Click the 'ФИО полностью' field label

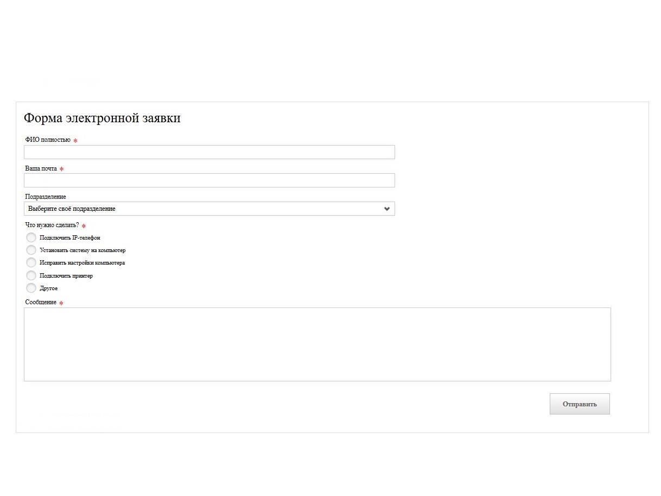pyautogui.click(x=48, y=140)
